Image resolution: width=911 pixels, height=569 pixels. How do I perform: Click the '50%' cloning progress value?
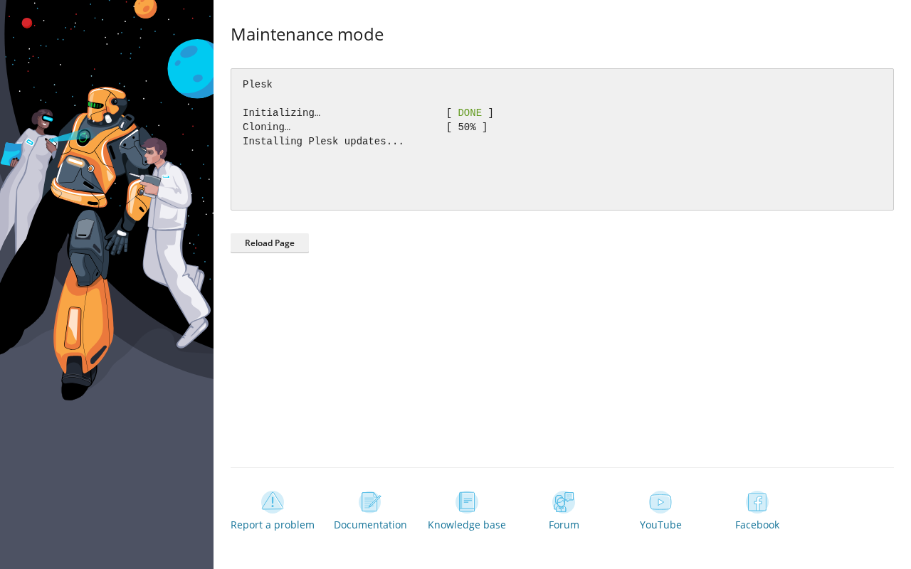tap(467, 127)
